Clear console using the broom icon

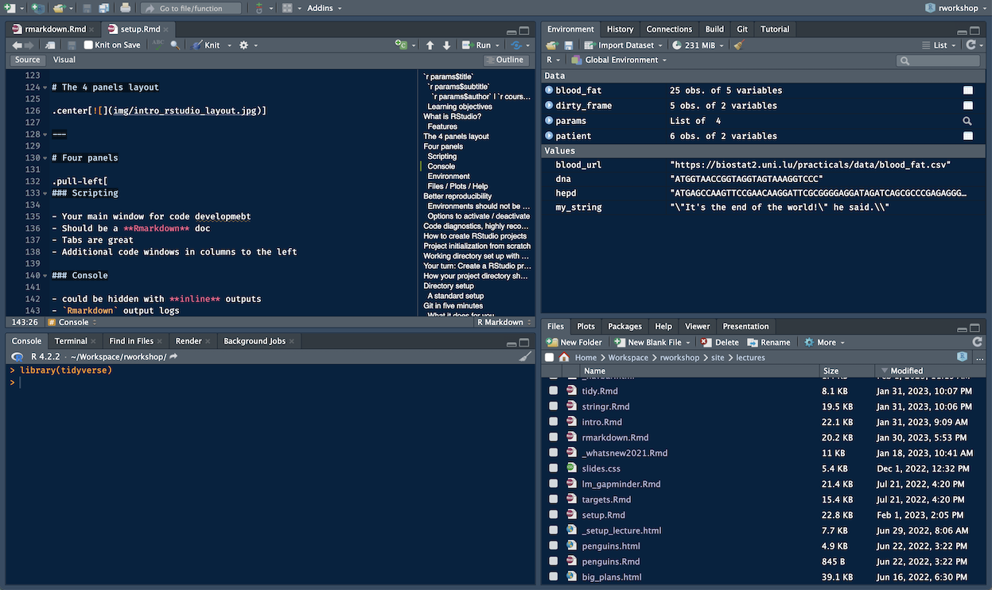coord(525,357)
